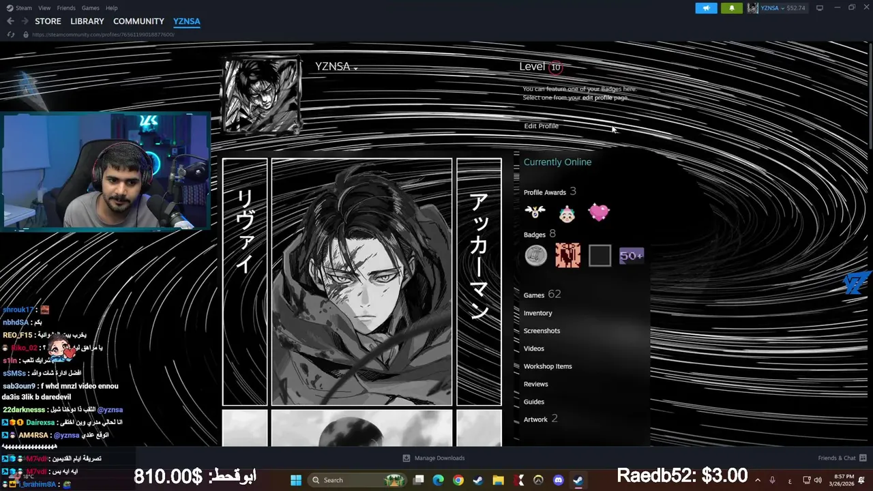873x491 pixels.
Task: Open the Inventory link
Action: (x=538, y=313)
